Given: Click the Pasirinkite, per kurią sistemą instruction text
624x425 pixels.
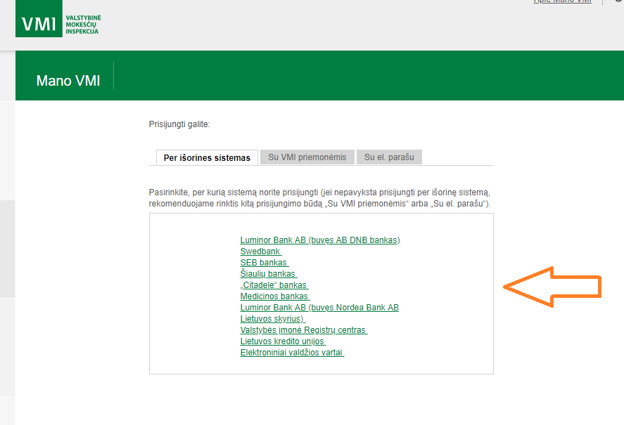Looking at the screenshot, I should [x=319, y=198].
